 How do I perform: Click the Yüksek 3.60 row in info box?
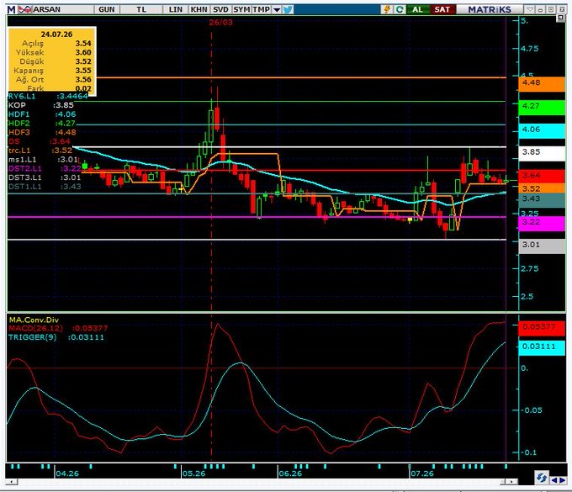click(52, 52)
